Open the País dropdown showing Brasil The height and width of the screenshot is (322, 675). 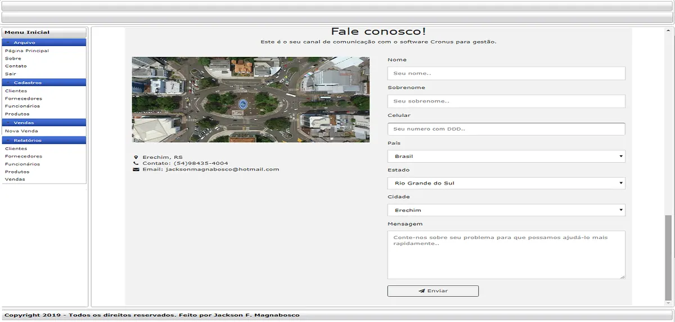506,156
